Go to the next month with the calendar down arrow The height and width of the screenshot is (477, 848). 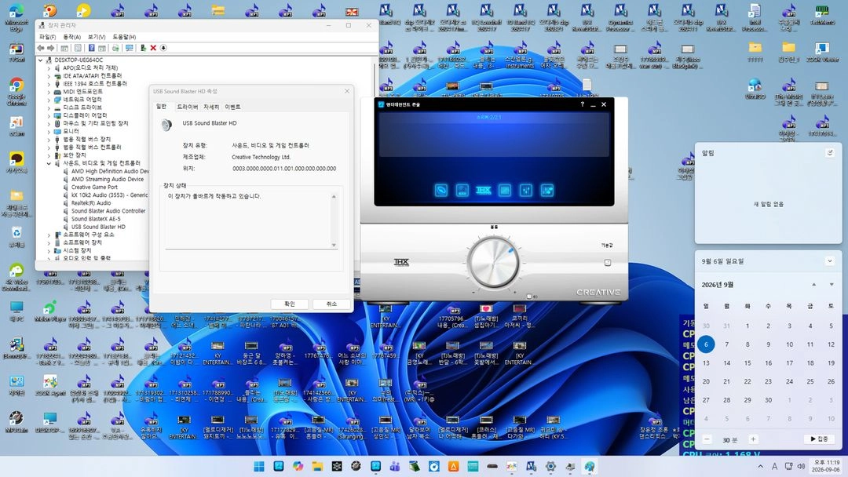point(832,284)
